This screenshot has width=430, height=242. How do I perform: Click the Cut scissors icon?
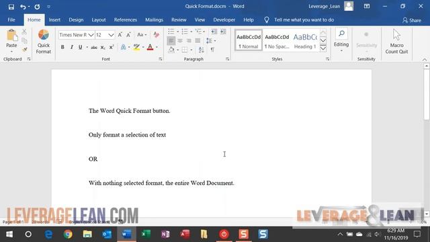click(x=24, y=32)
